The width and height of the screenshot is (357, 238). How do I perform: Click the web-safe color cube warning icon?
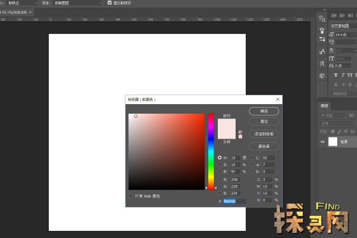point(240,132)
